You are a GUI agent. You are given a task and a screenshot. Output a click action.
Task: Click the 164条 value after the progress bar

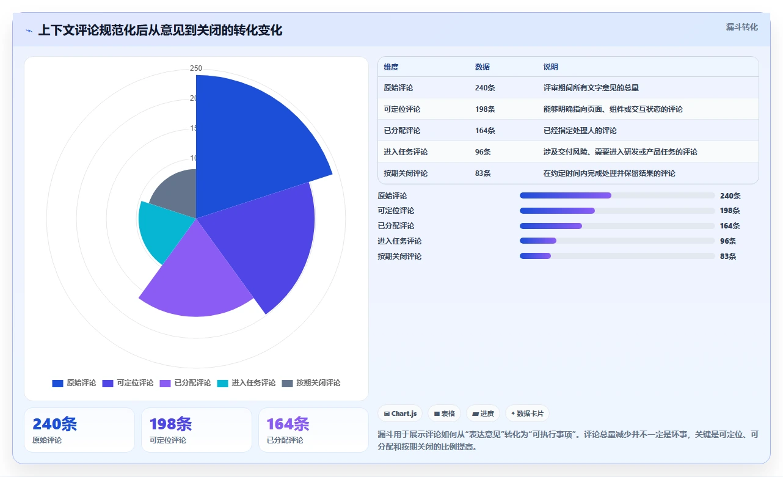click(730, 226)
